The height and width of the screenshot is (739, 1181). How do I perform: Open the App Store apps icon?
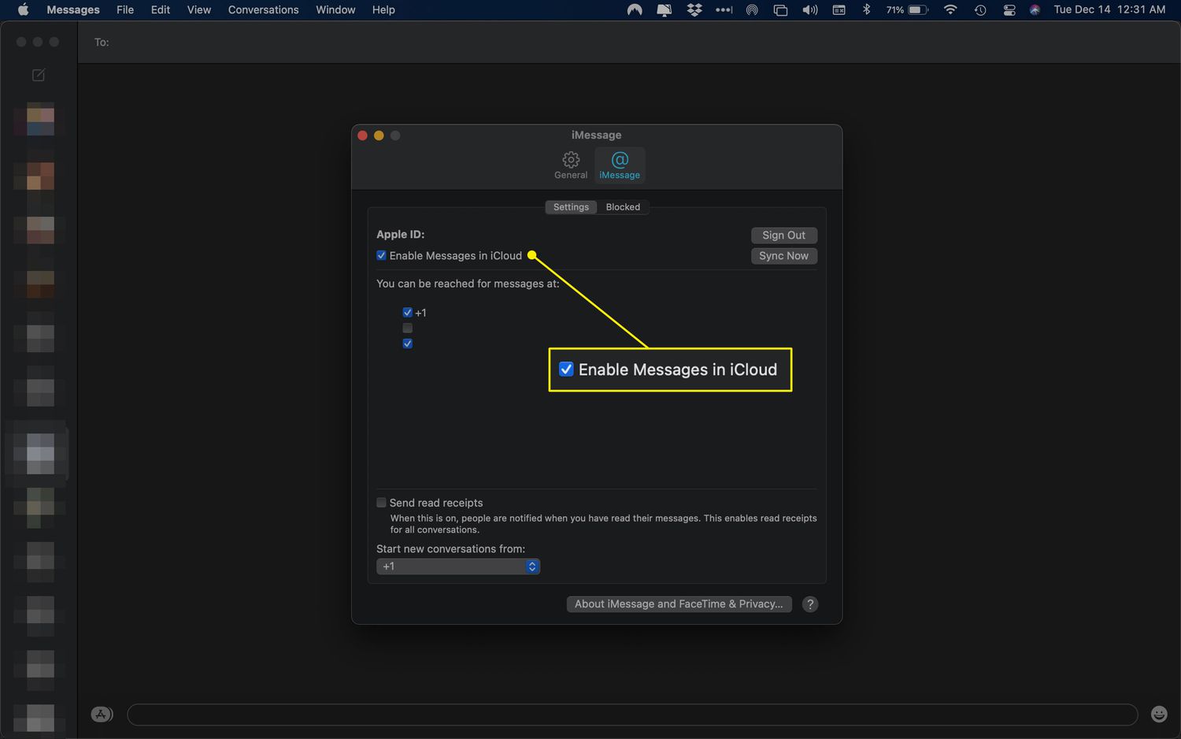[102, 715]
